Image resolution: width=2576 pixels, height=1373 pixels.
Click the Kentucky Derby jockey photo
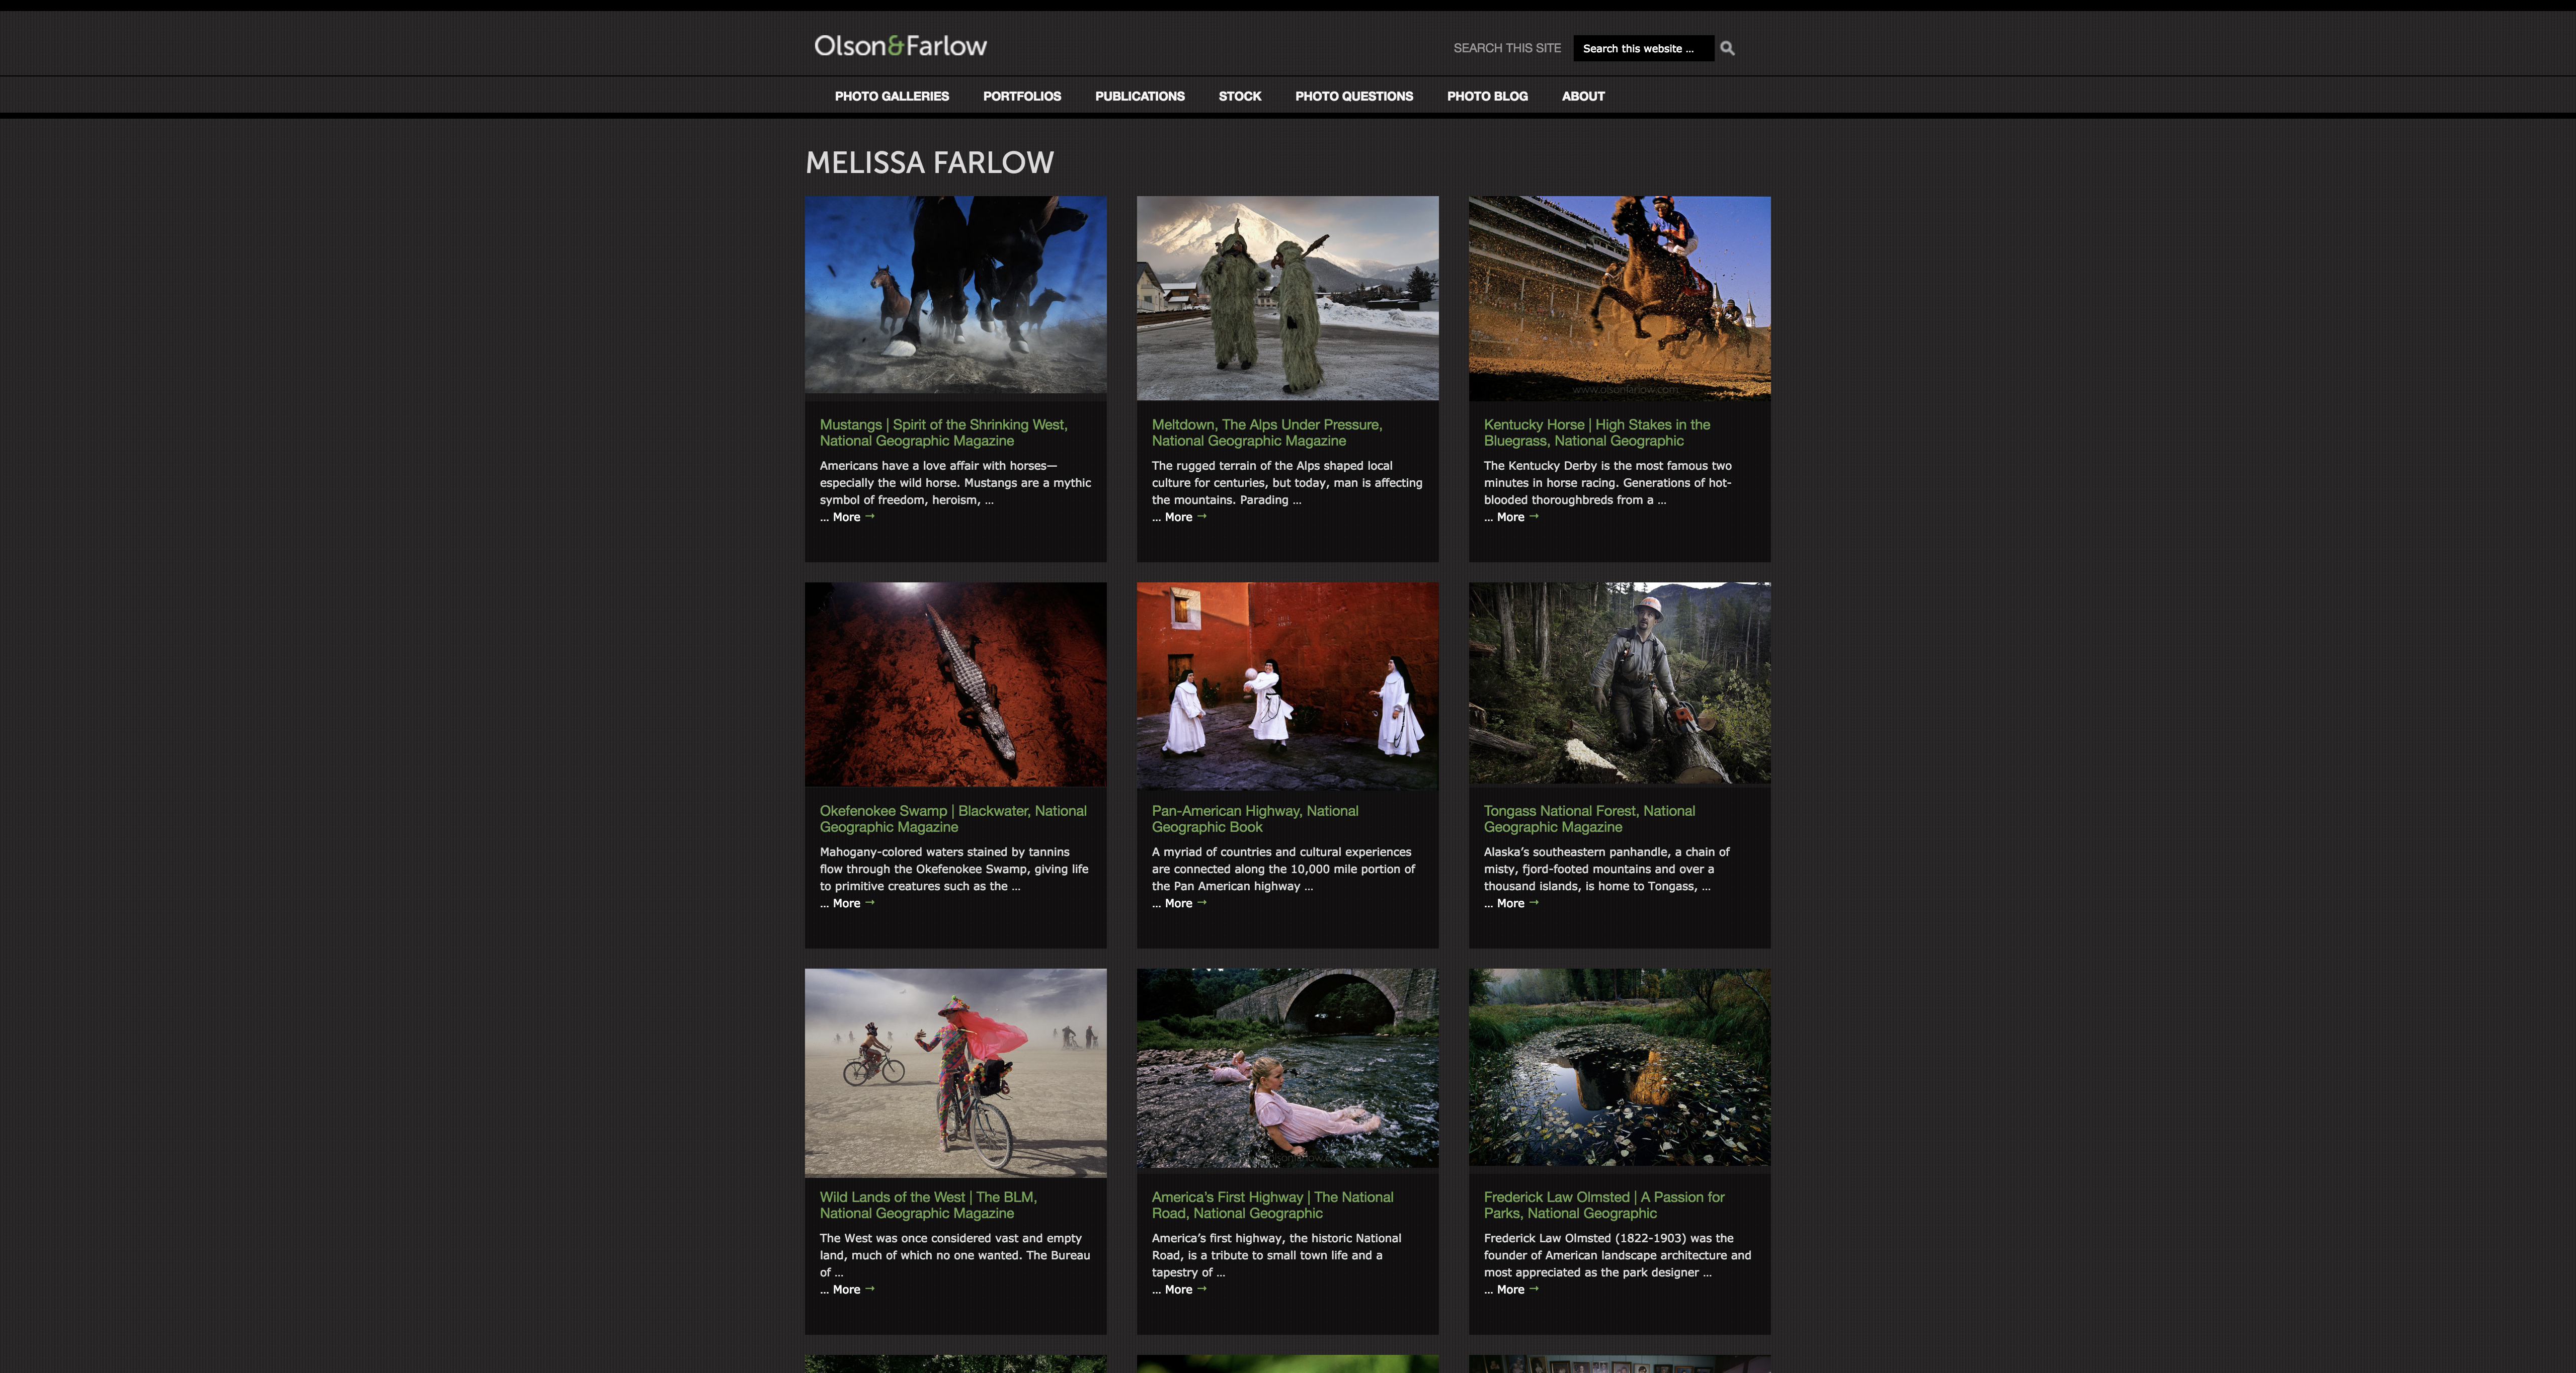(x=1618, y=298)
